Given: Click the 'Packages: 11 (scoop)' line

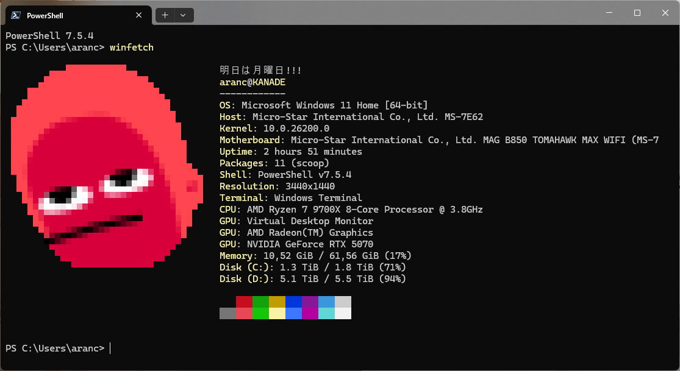Looking at the screenshot, I should click(274, 163).
